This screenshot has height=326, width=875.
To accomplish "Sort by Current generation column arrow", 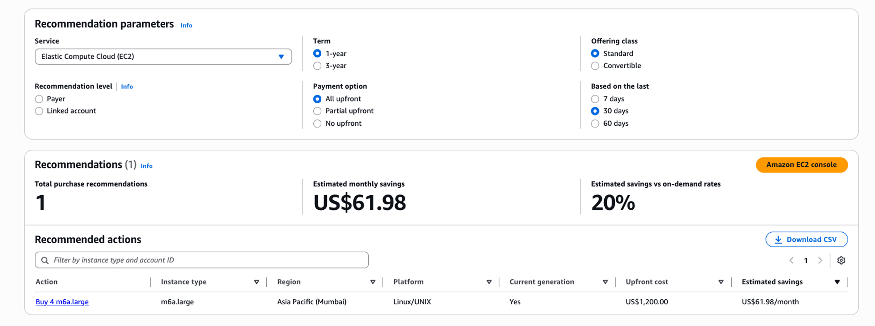I will 605,282.
